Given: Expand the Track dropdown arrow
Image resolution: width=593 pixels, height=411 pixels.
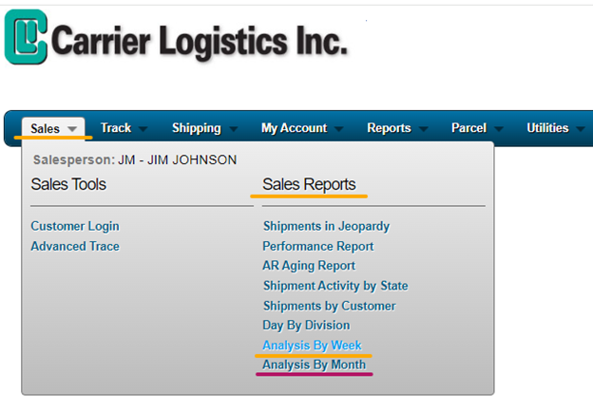Looking at the screenshot, I should (143, 129).
